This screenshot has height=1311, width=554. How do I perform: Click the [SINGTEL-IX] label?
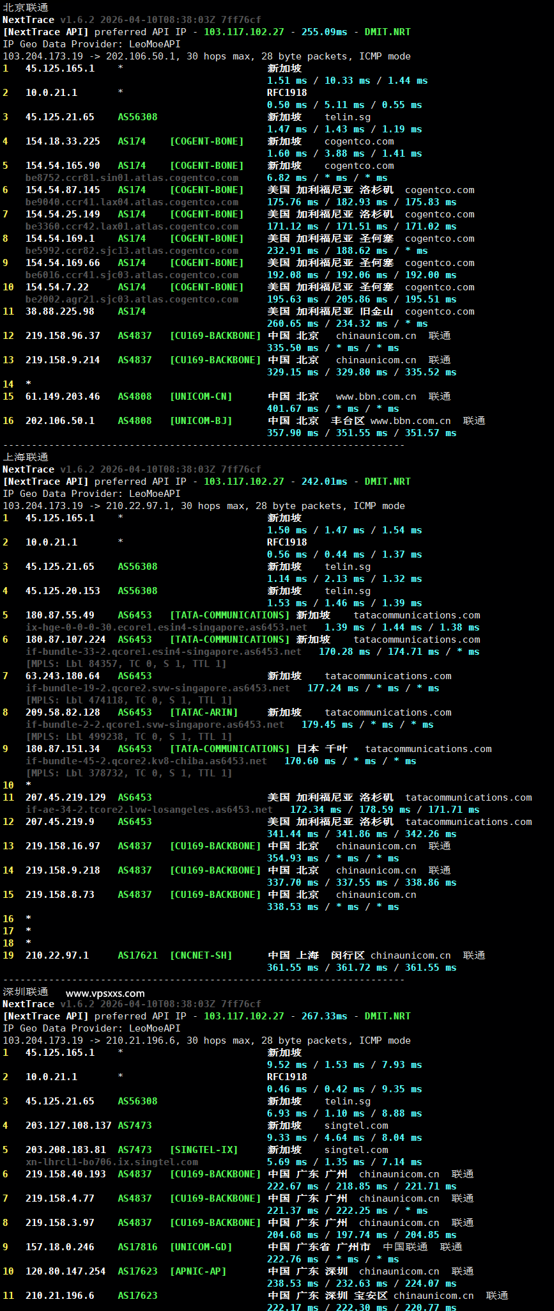(x=204, y=1150)
